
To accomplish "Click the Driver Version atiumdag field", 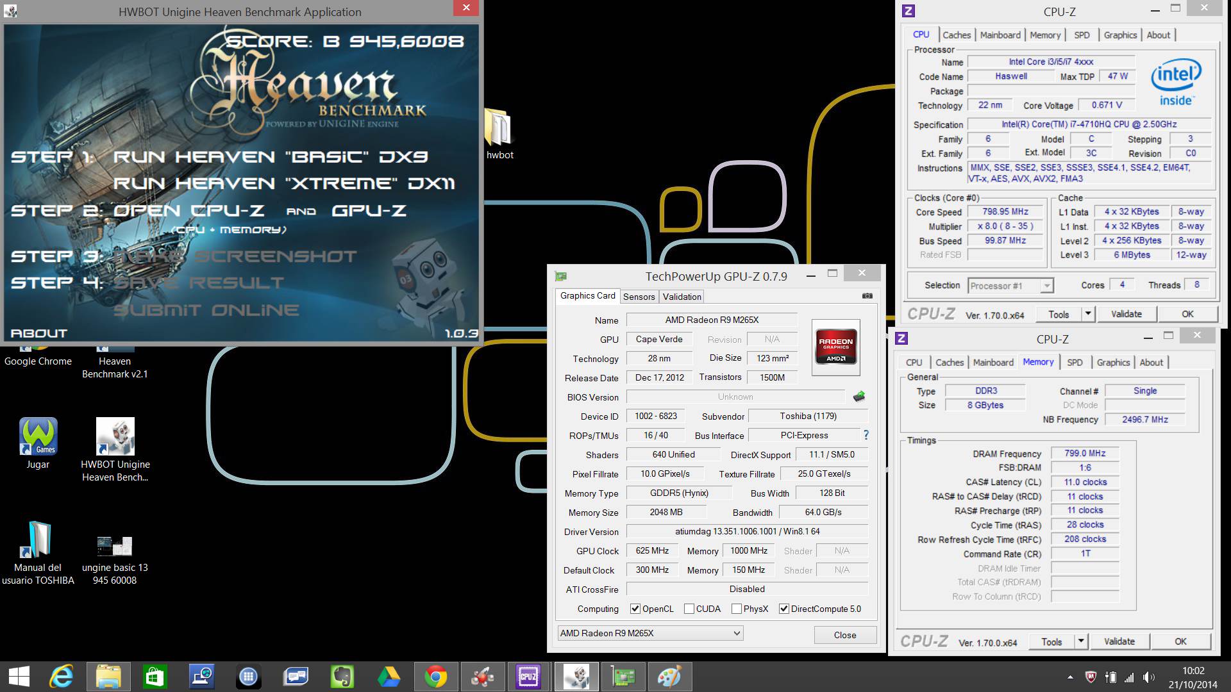I will point(747,531).
